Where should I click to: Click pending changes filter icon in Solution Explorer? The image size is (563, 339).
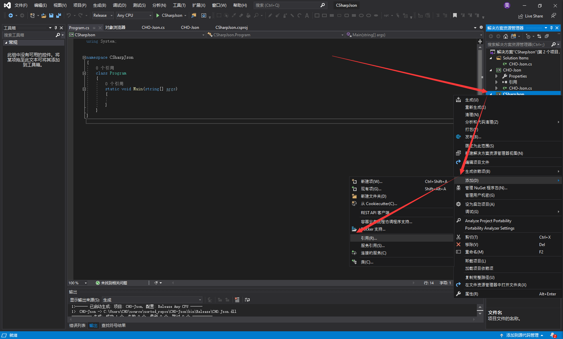coord(528,36)
